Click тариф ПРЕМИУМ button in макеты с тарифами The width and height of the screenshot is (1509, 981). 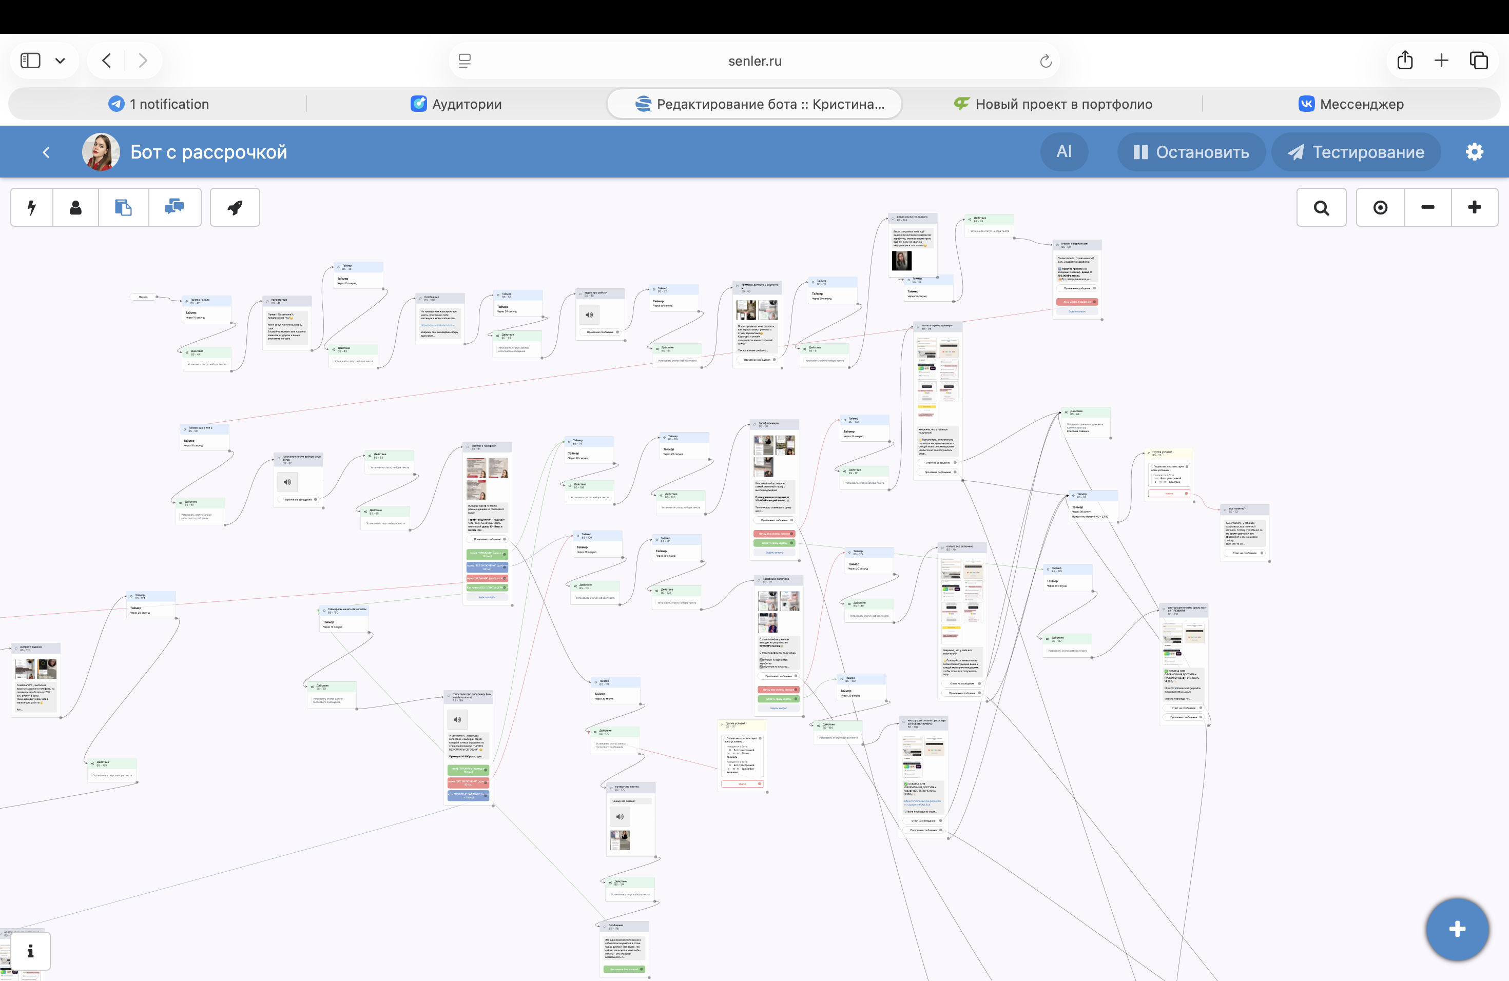pos(487,555)
